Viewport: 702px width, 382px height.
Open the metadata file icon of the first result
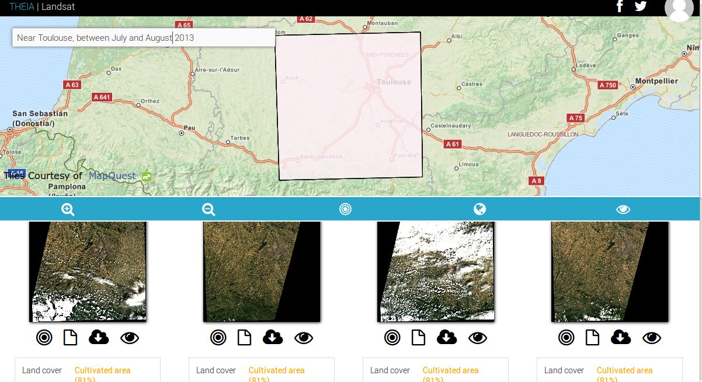click(x=70, y=337)
